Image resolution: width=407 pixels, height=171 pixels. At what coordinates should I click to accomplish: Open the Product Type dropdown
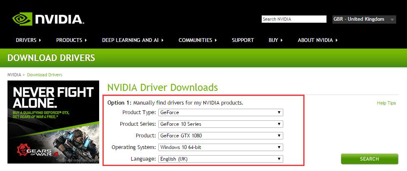[220, 112]
